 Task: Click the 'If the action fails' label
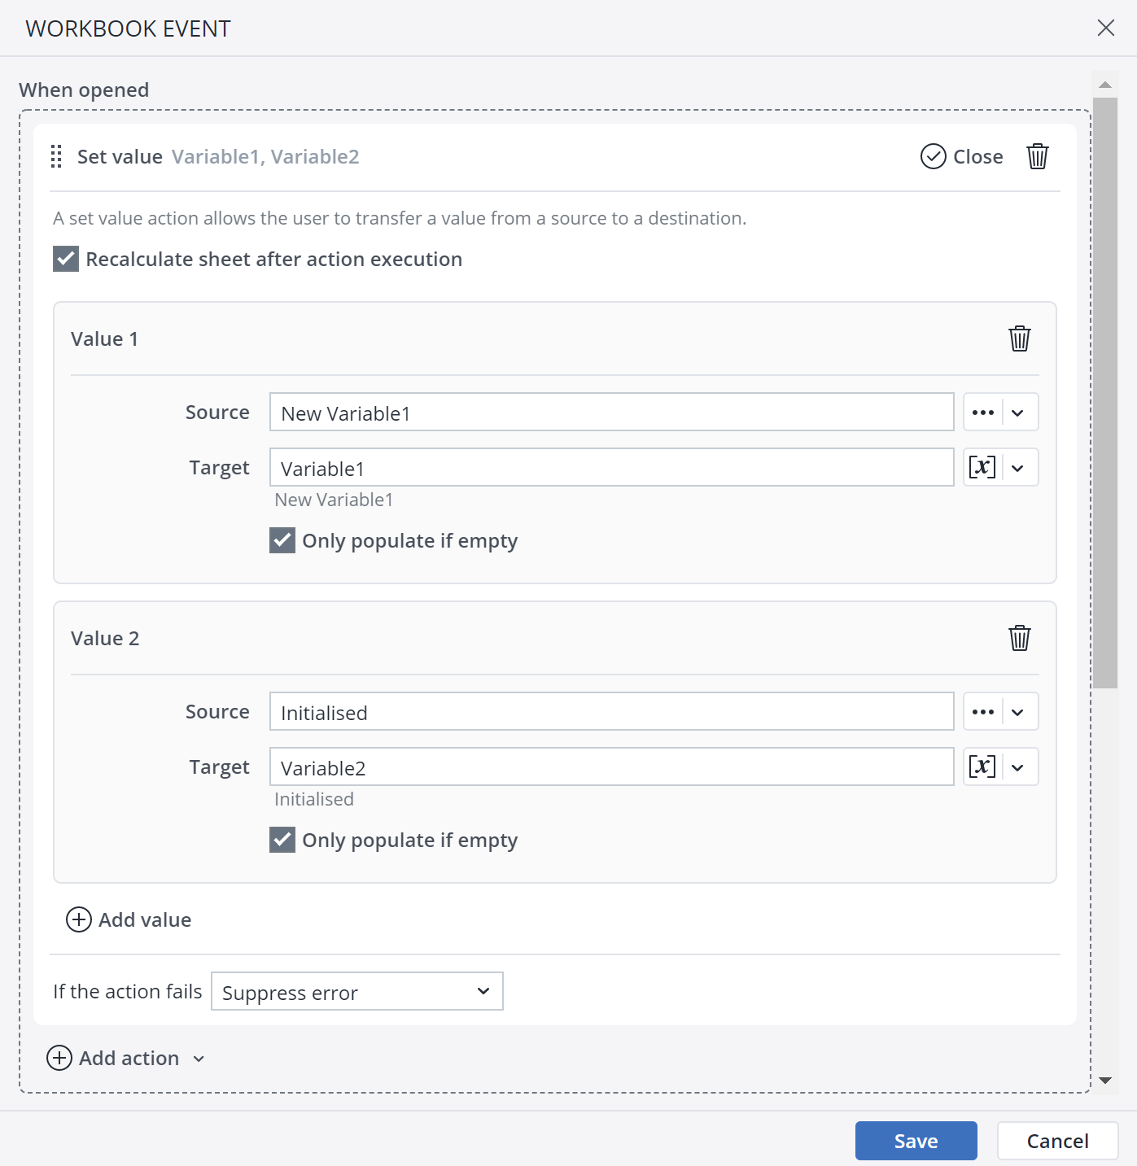(x=128, y=991)
